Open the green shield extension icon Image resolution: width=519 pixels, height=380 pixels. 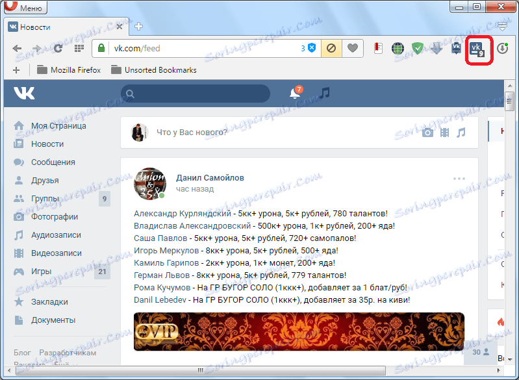(418, 49)
